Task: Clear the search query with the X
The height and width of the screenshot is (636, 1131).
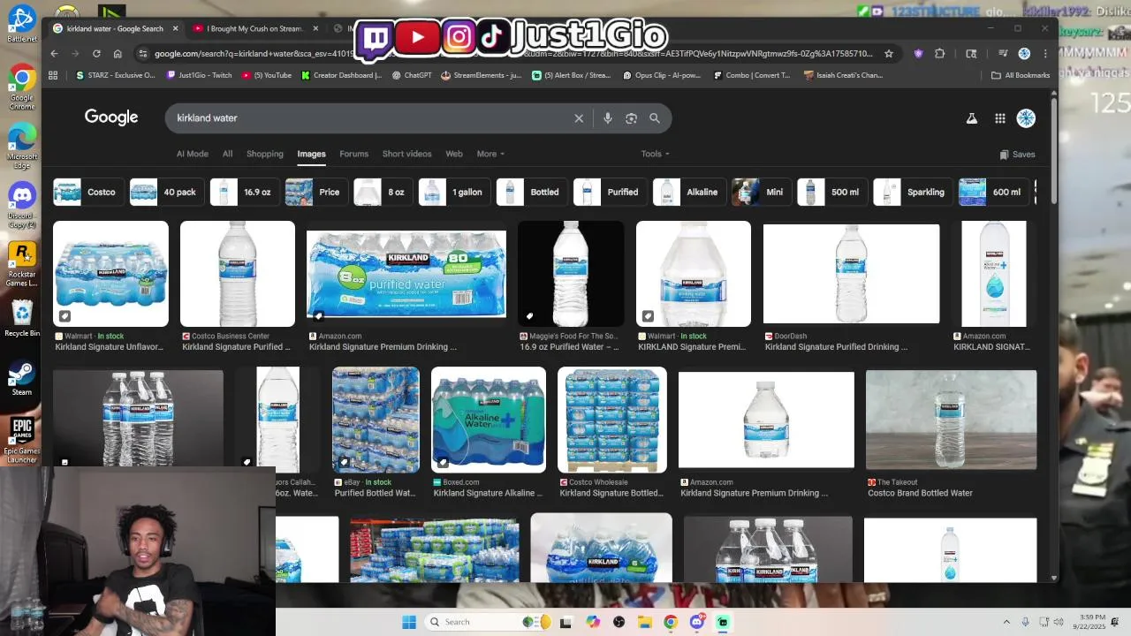Action: pos(579,118)
